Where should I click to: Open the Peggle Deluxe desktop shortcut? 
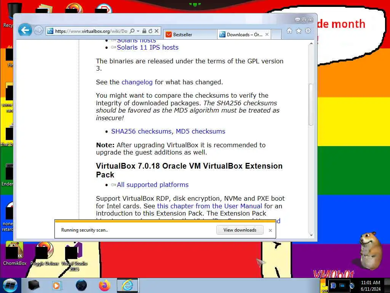point(45,254)
